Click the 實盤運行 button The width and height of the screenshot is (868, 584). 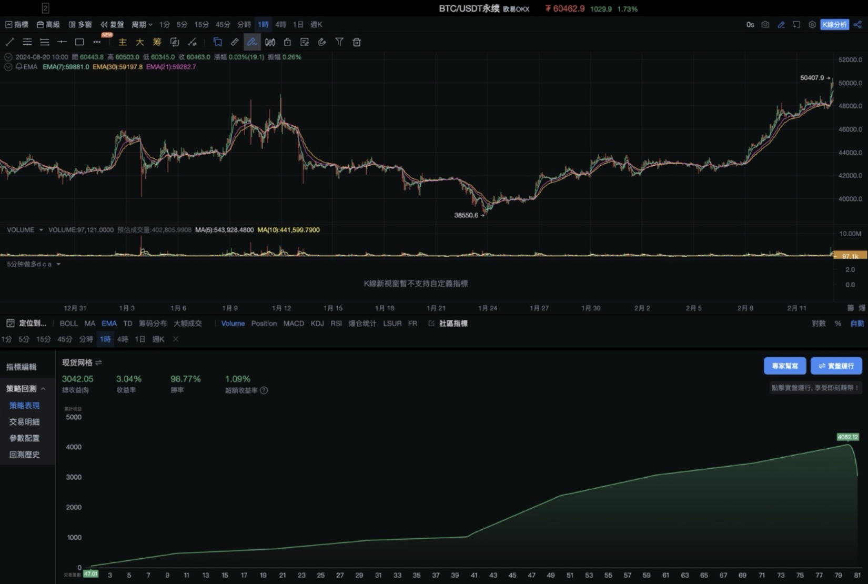tap(836, 366)
